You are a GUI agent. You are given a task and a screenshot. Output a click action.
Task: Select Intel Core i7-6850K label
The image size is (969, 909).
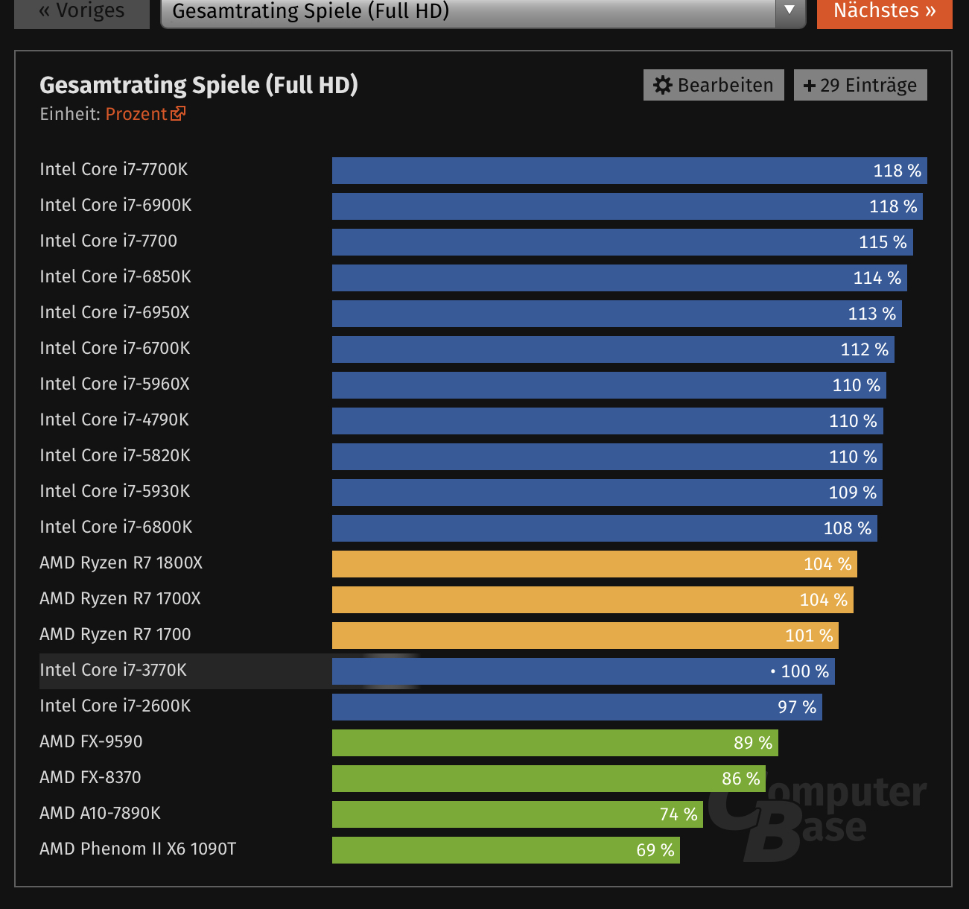pos(115,276)
